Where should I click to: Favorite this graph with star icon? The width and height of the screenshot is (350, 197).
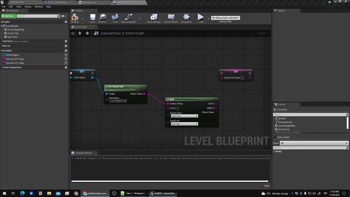tap(73, 33)
